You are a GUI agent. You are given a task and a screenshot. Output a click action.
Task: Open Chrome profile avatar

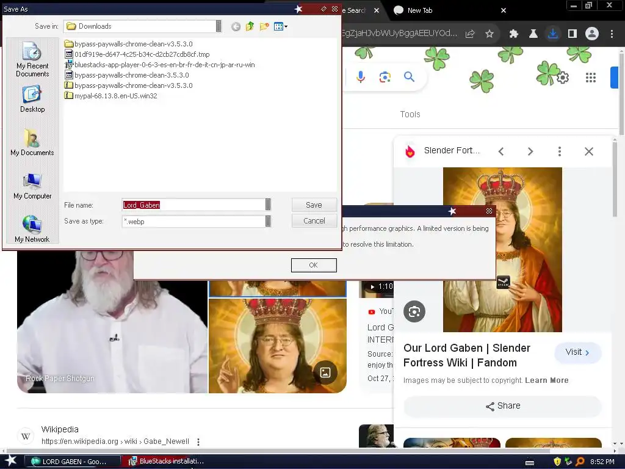(x=592, y=34)
